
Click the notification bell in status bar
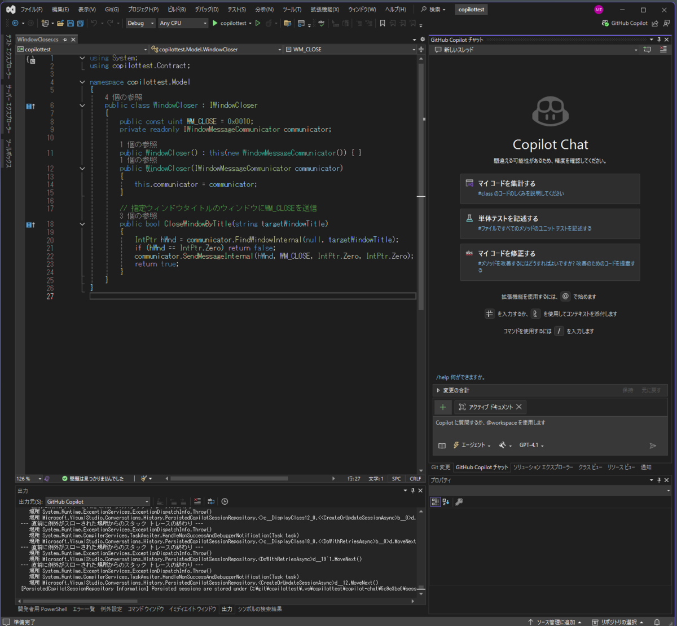click(657, 622)
